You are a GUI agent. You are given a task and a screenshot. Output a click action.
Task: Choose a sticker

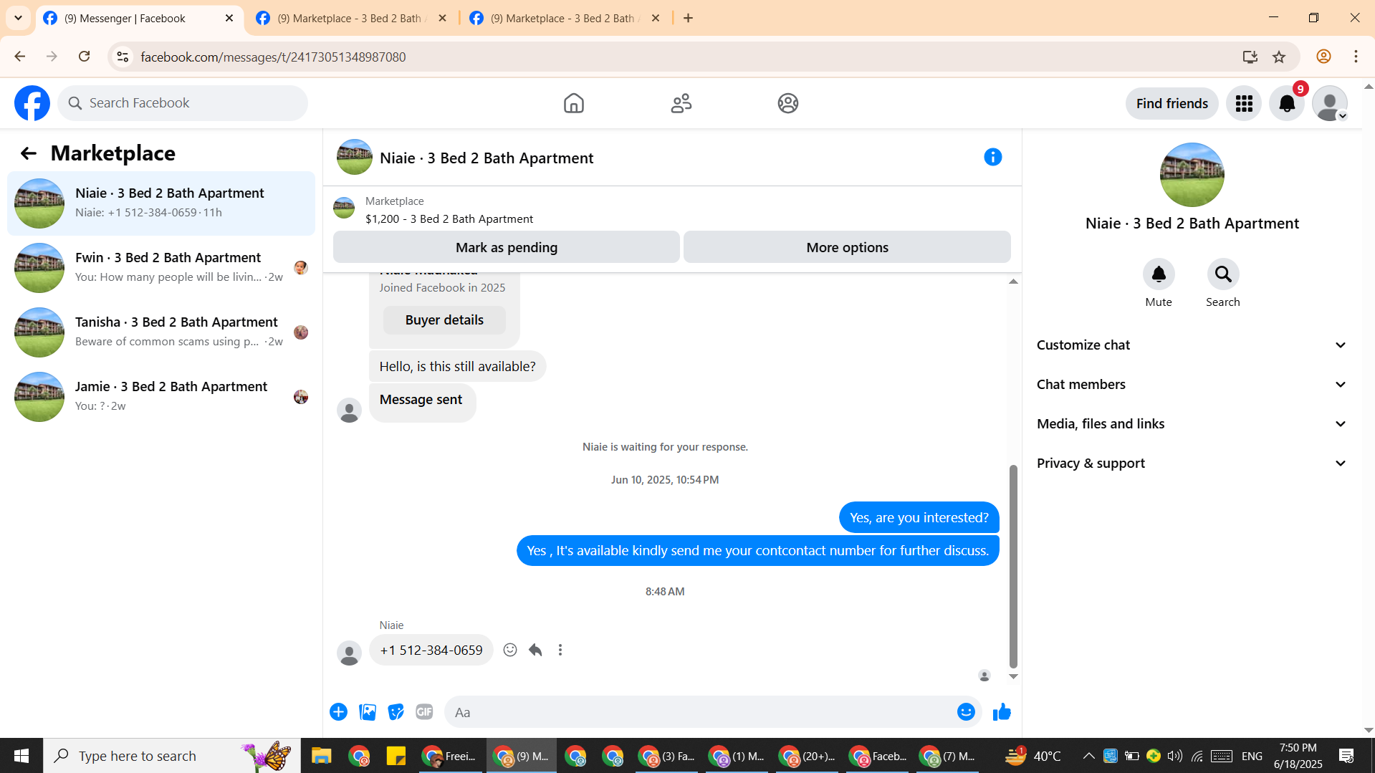point(396,712)
